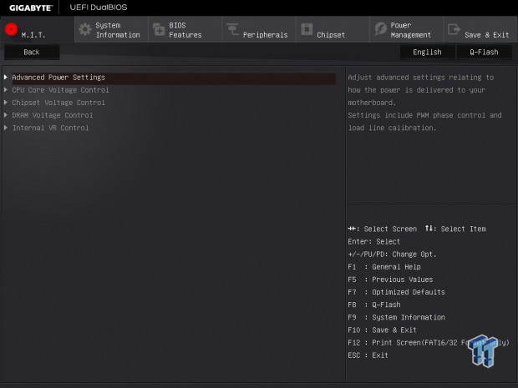Image resolution: width=518 pixels, height=388 pixels.
Task: Open the Power Management tab
Action: click(x=407, y=30)
